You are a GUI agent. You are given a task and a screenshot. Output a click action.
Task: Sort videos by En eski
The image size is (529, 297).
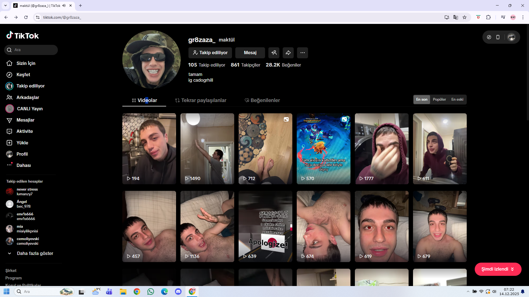click(x=457, y=100)
